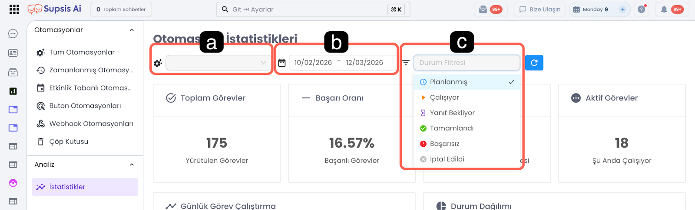The height and width of the screenshot is (210, 695).
Task: Open the notifications bell icon
Action: (x=664, y=9)
